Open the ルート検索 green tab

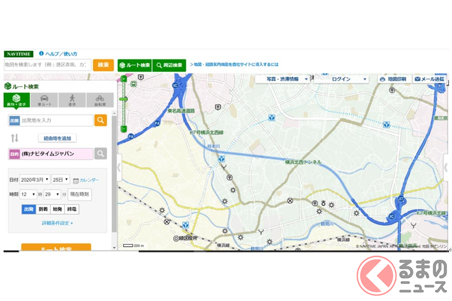135,65
